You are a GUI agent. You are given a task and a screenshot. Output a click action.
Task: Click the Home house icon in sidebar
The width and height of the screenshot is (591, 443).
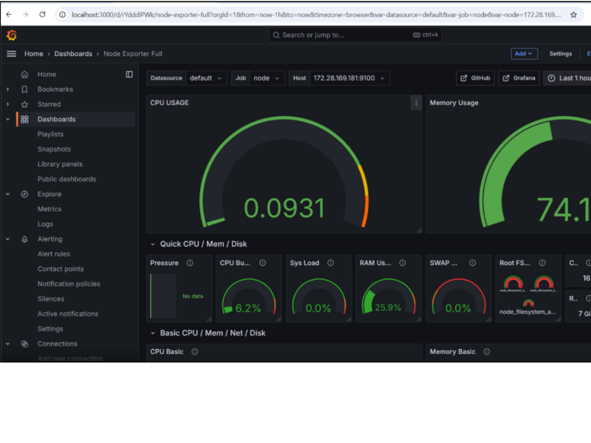coord(24,75)
